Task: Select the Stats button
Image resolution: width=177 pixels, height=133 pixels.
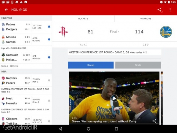Action: 138,65
